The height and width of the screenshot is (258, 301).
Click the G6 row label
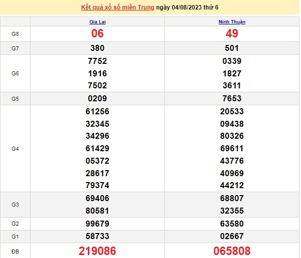(x=15, y=73)
